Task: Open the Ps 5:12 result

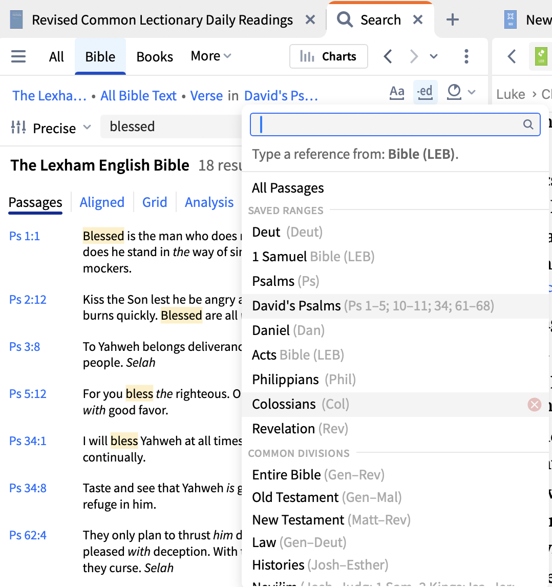Action: pyautogui.click(x=28, y=394)
